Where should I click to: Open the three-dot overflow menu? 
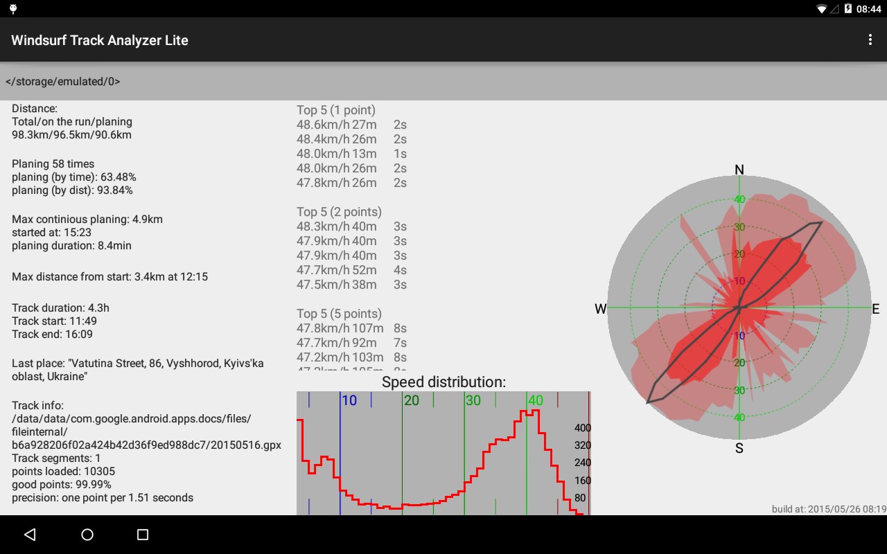point(870,40)
